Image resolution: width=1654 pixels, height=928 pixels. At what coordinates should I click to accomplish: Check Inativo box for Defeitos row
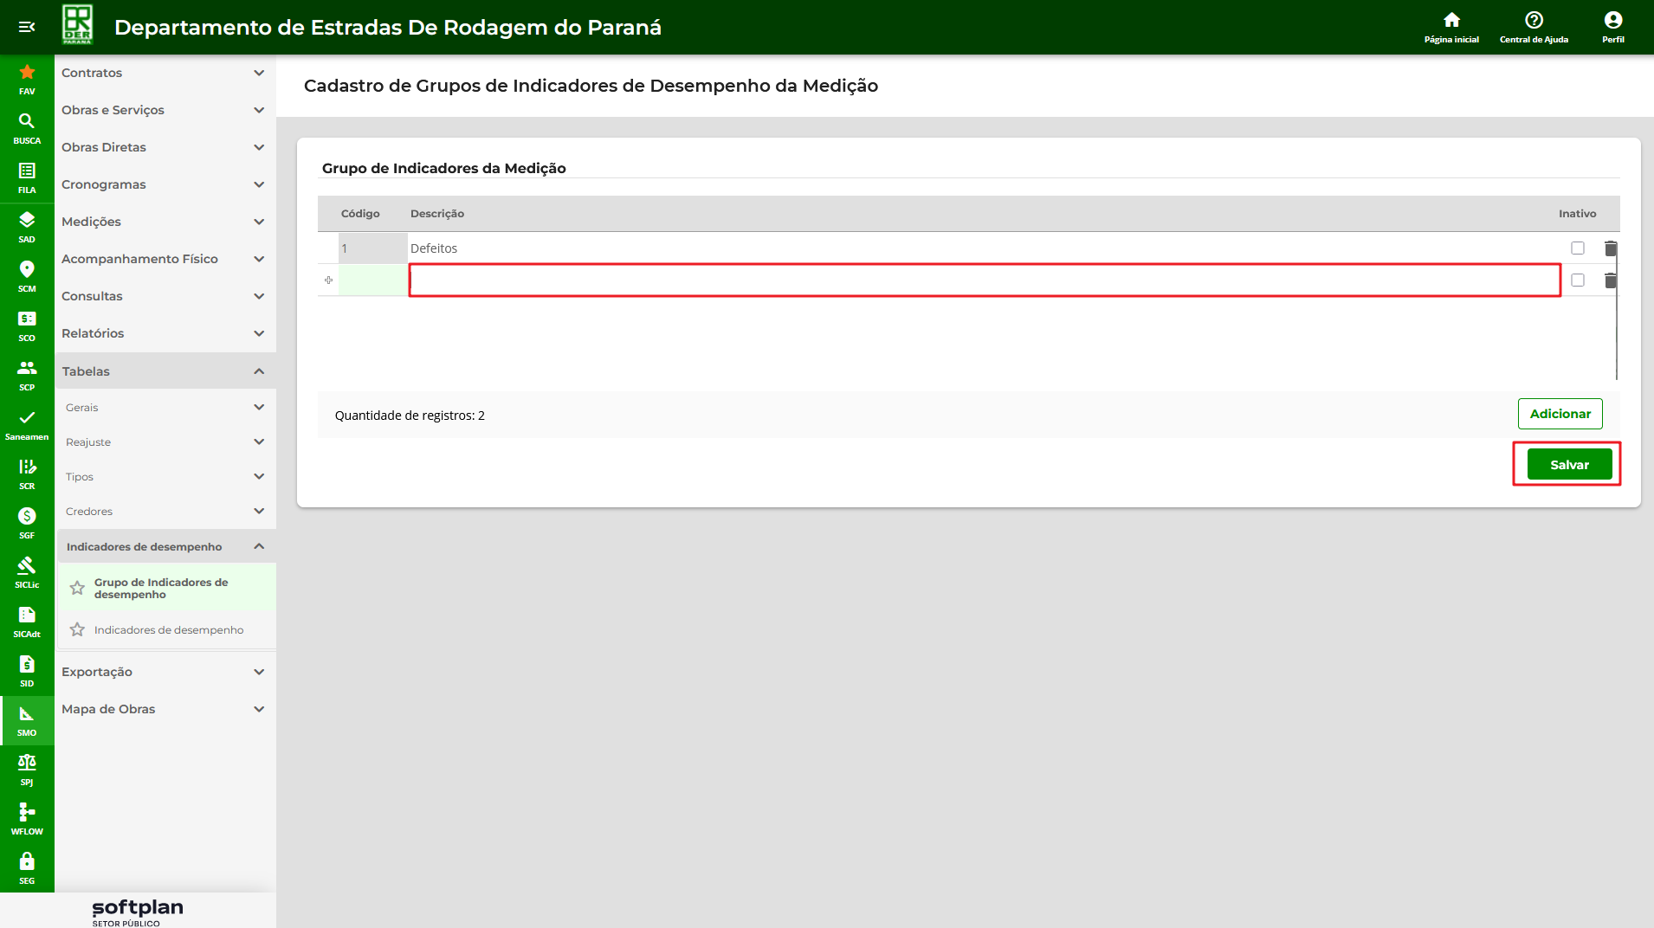[x=1577, y=248]
